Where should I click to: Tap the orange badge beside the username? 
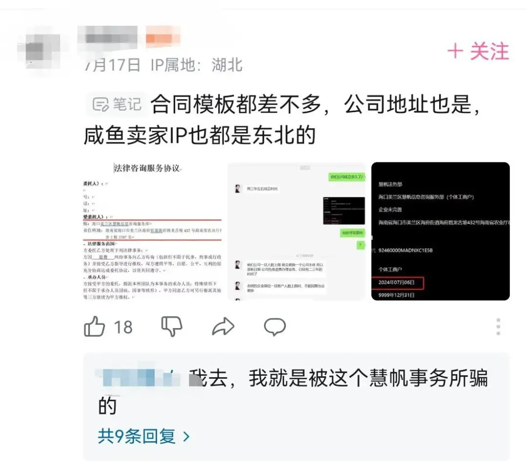coord(163,38)
